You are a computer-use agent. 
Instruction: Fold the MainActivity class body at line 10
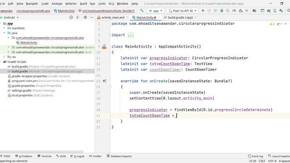pyautogui.click(x=110, y=53)
